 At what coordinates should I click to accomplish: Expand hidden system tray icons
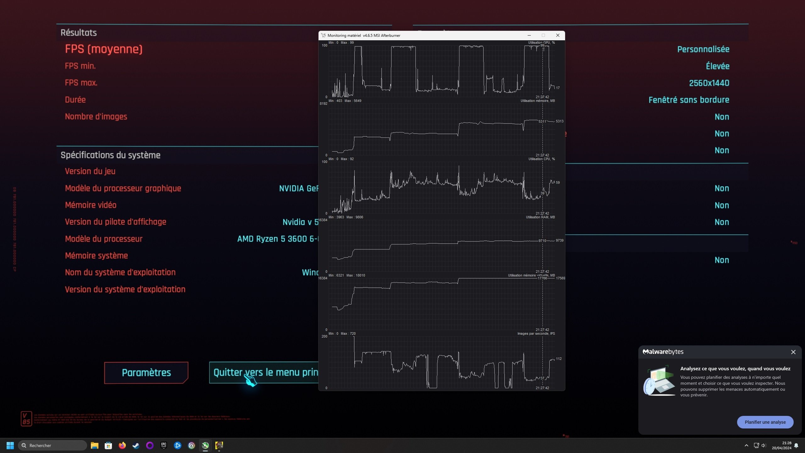(746, 445)
